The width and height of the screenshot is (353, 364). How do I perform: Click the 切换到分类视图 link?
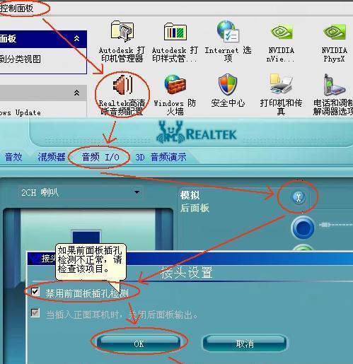21,59
